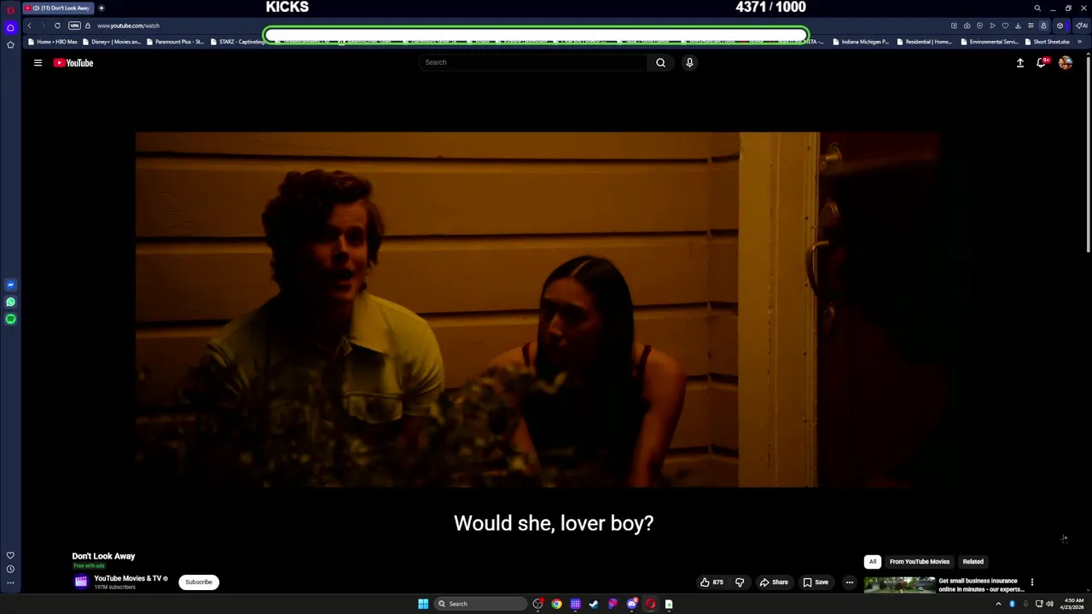Open Discord from the taskbar
1092x614 pixels.
point(631,604)
